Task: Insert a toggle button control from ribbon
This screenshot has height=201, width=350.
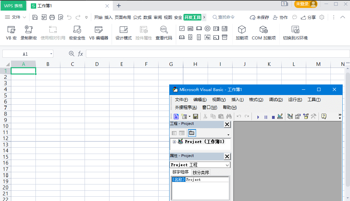Action: [182, 37]
